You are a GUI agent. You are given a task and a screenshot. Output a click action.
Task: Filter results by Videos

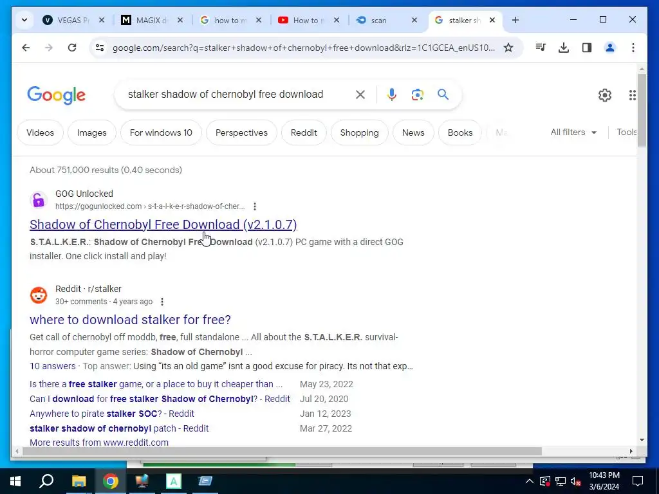40,133
